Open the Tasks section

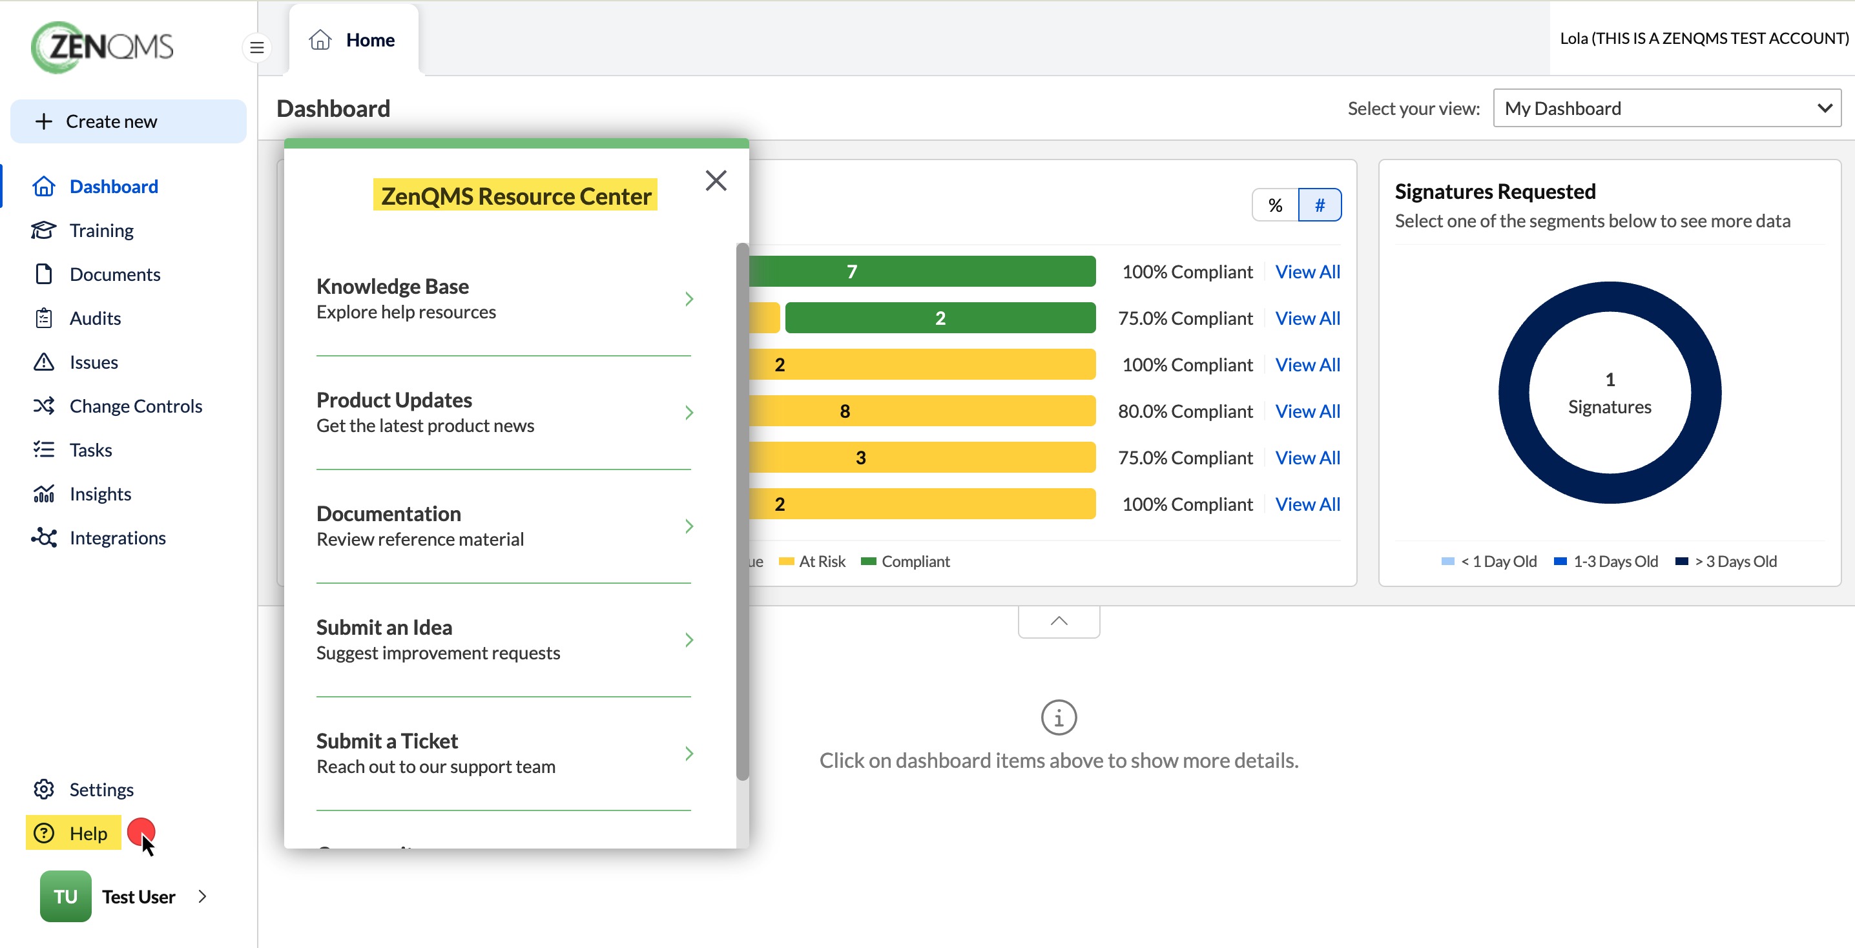tap(90, 450)
